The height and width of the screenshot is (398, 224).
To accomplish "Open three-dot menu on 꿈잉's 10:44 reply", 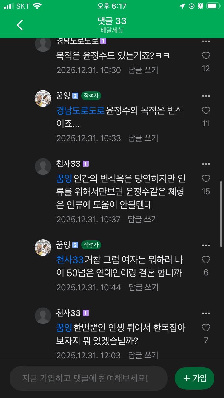I will pos(206,245).
